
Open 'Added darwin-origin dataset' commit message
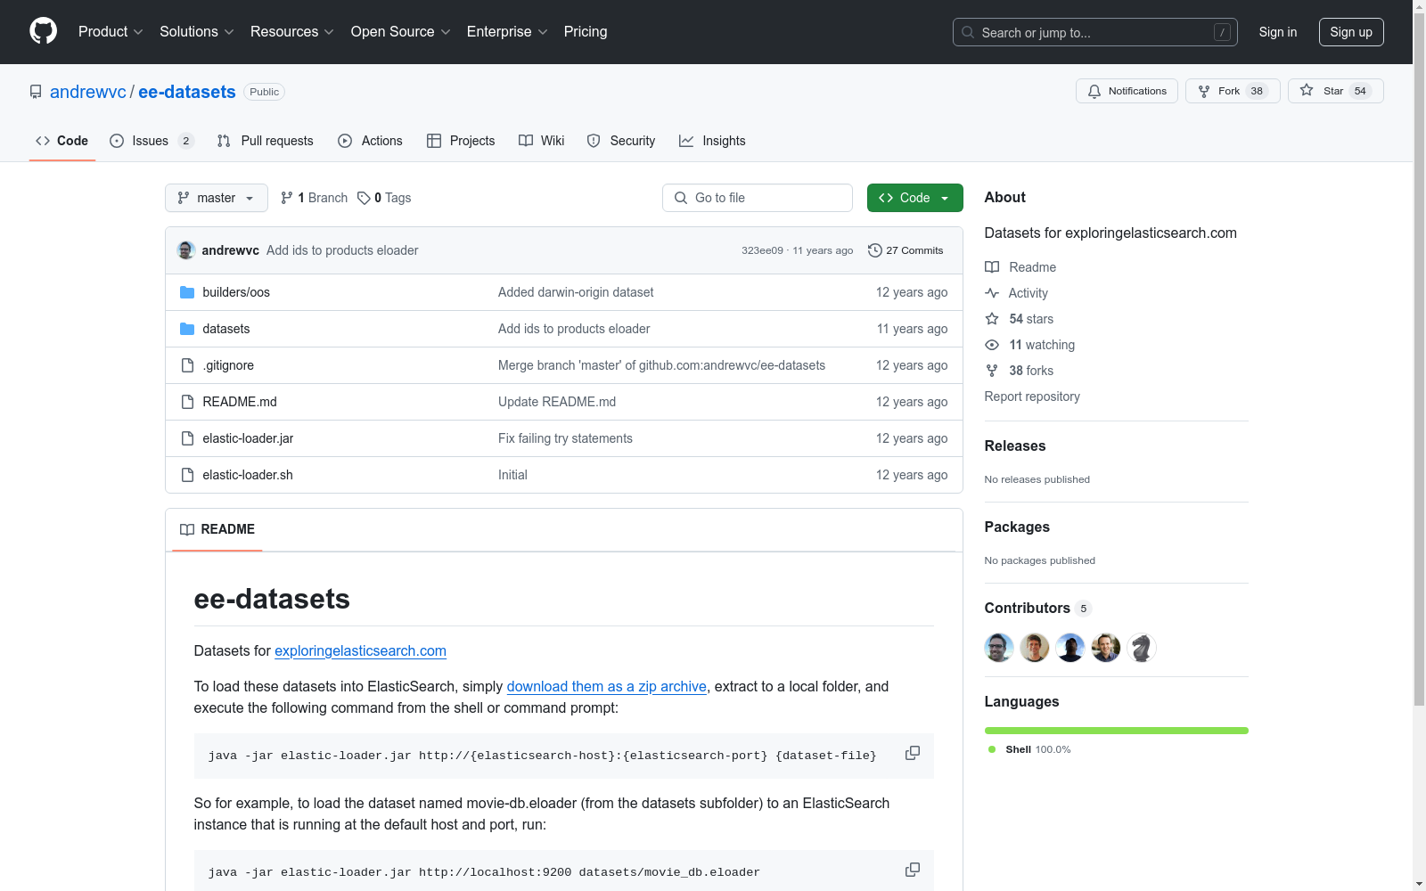click(576, 292)
